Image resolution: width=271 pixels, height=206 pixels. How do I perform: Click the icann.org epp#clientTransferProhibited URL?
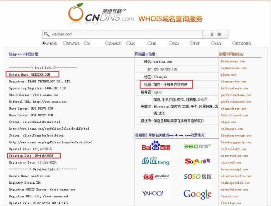(x=51, y=142)
